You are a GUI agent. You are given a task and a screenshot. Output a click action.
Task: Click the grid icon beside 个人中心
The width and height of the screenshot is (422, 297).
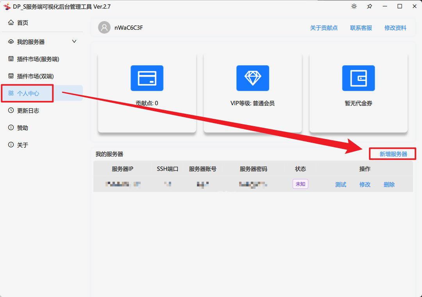point(11,93)
